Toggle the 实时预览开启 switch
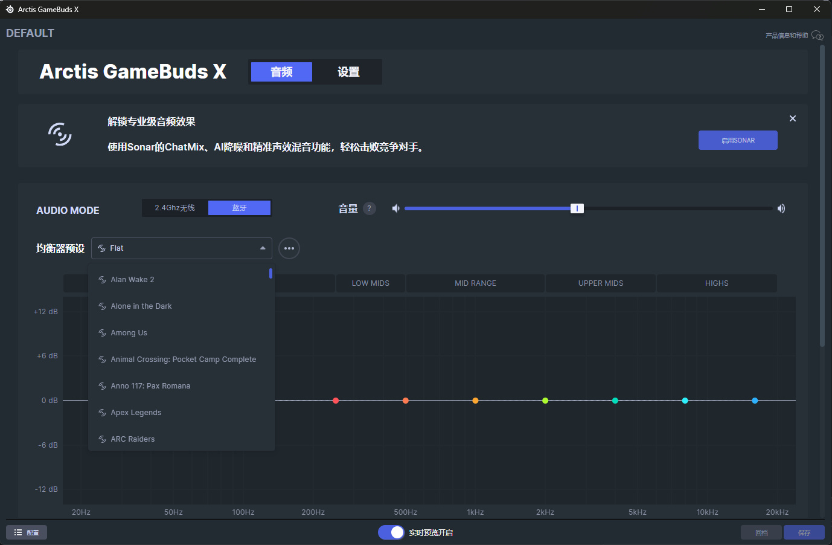 391,532
